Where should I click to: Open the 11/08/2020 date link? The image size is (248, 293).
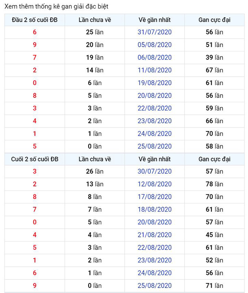[154, 70]
